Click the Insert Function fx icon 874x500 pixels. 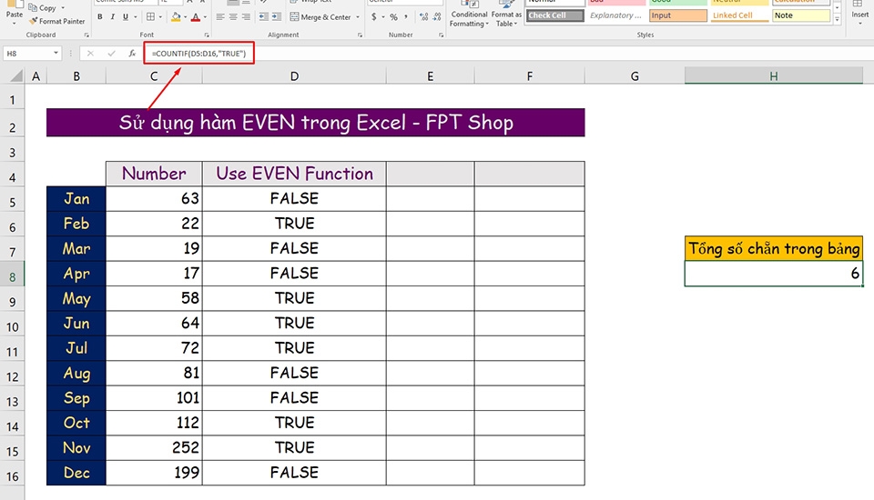[x=132, y=54]
